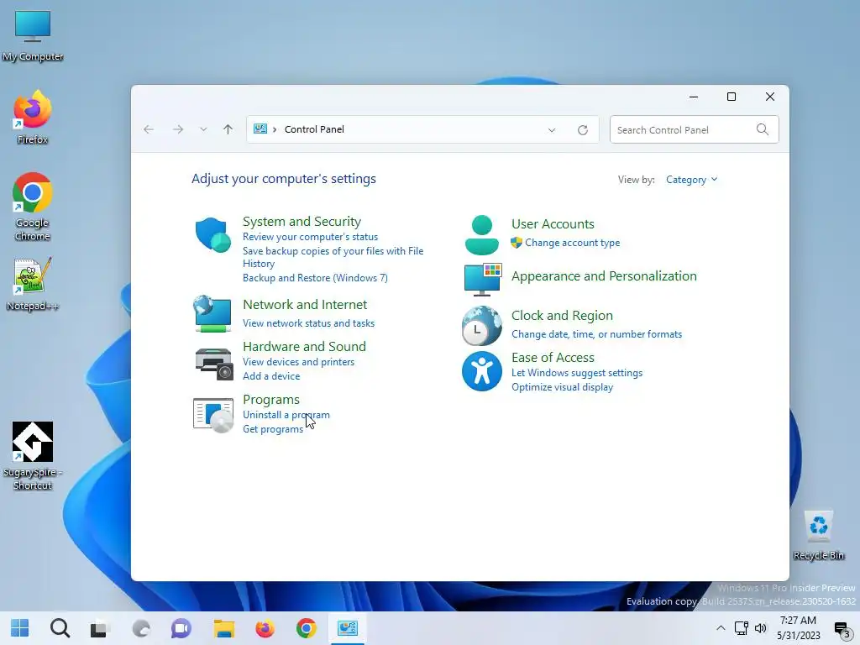Click Uninstall a program
Screen dimensions: 860x645
(286, 415)
